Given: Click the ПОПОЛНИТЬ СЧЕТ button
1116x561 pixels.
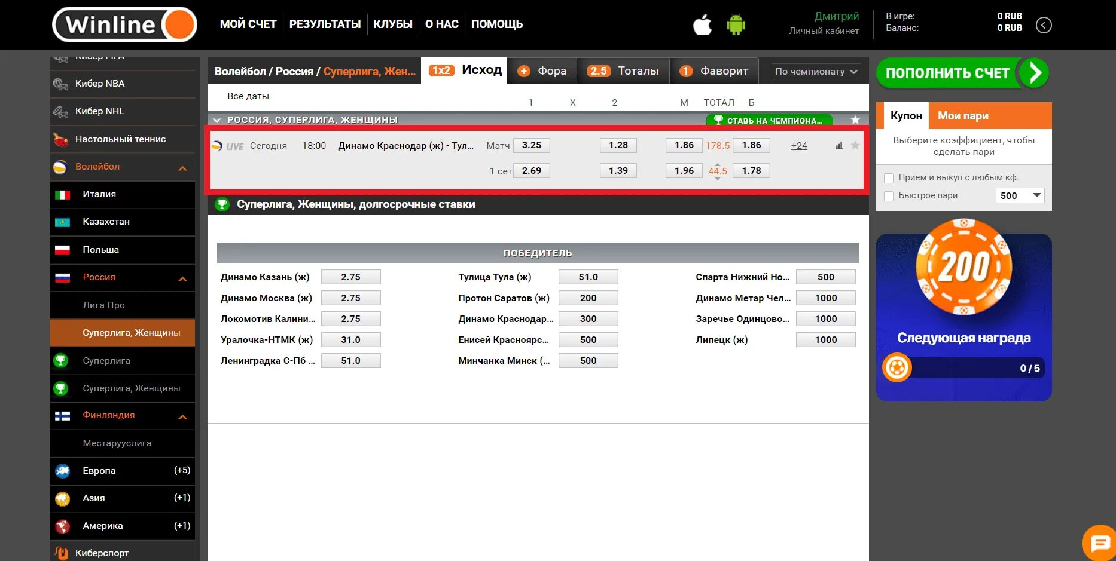Looking at the screenshot, I should [x=963, y=73].
